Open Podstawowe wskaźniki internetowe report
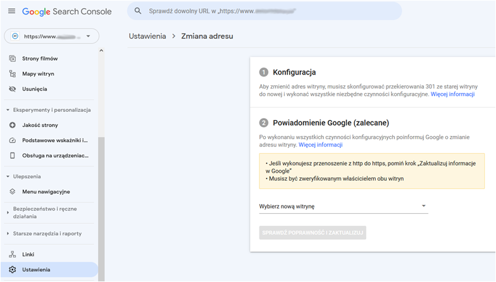Screen dimensions: 496x282 (x=54, y=140)
